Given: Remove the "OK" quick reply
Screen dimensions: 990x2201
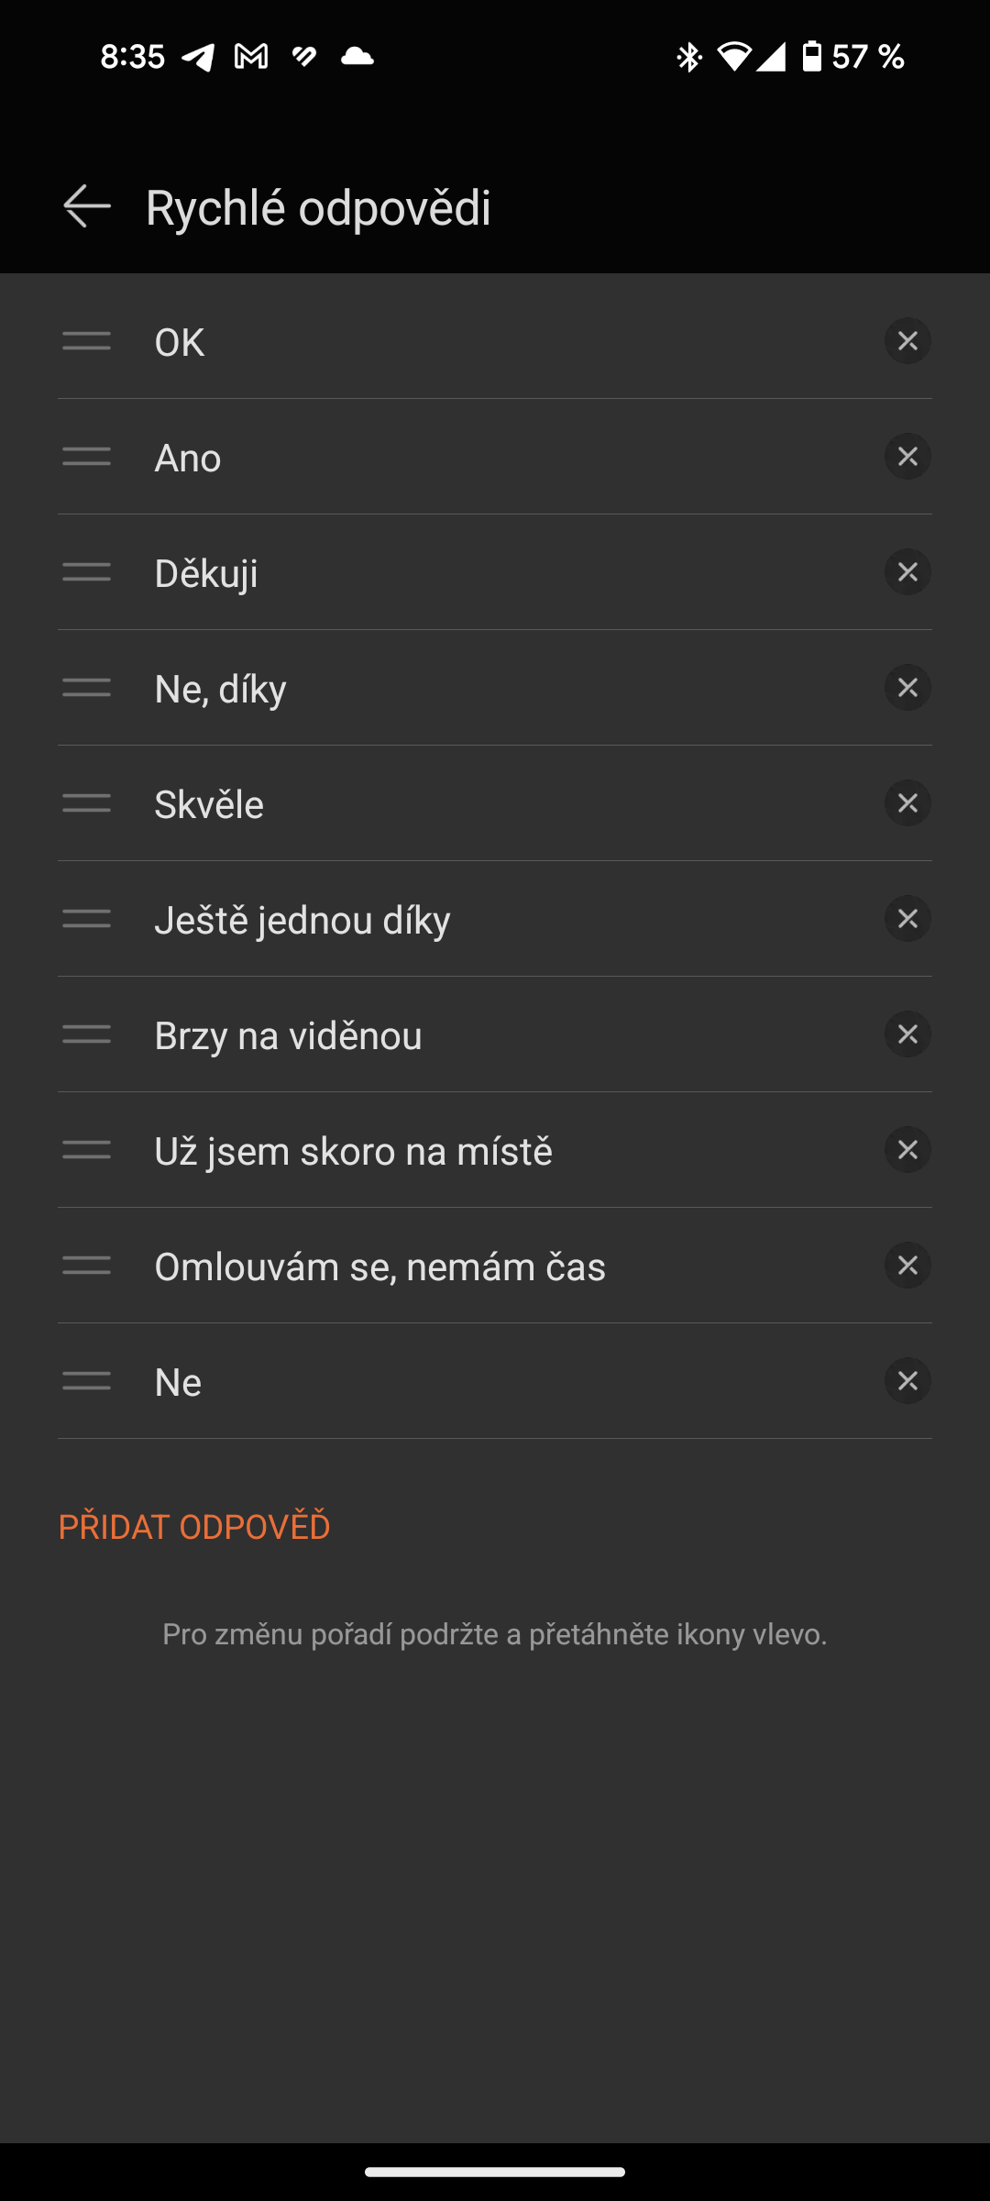Looking at the screenshot, I should (x=907, y=341).
